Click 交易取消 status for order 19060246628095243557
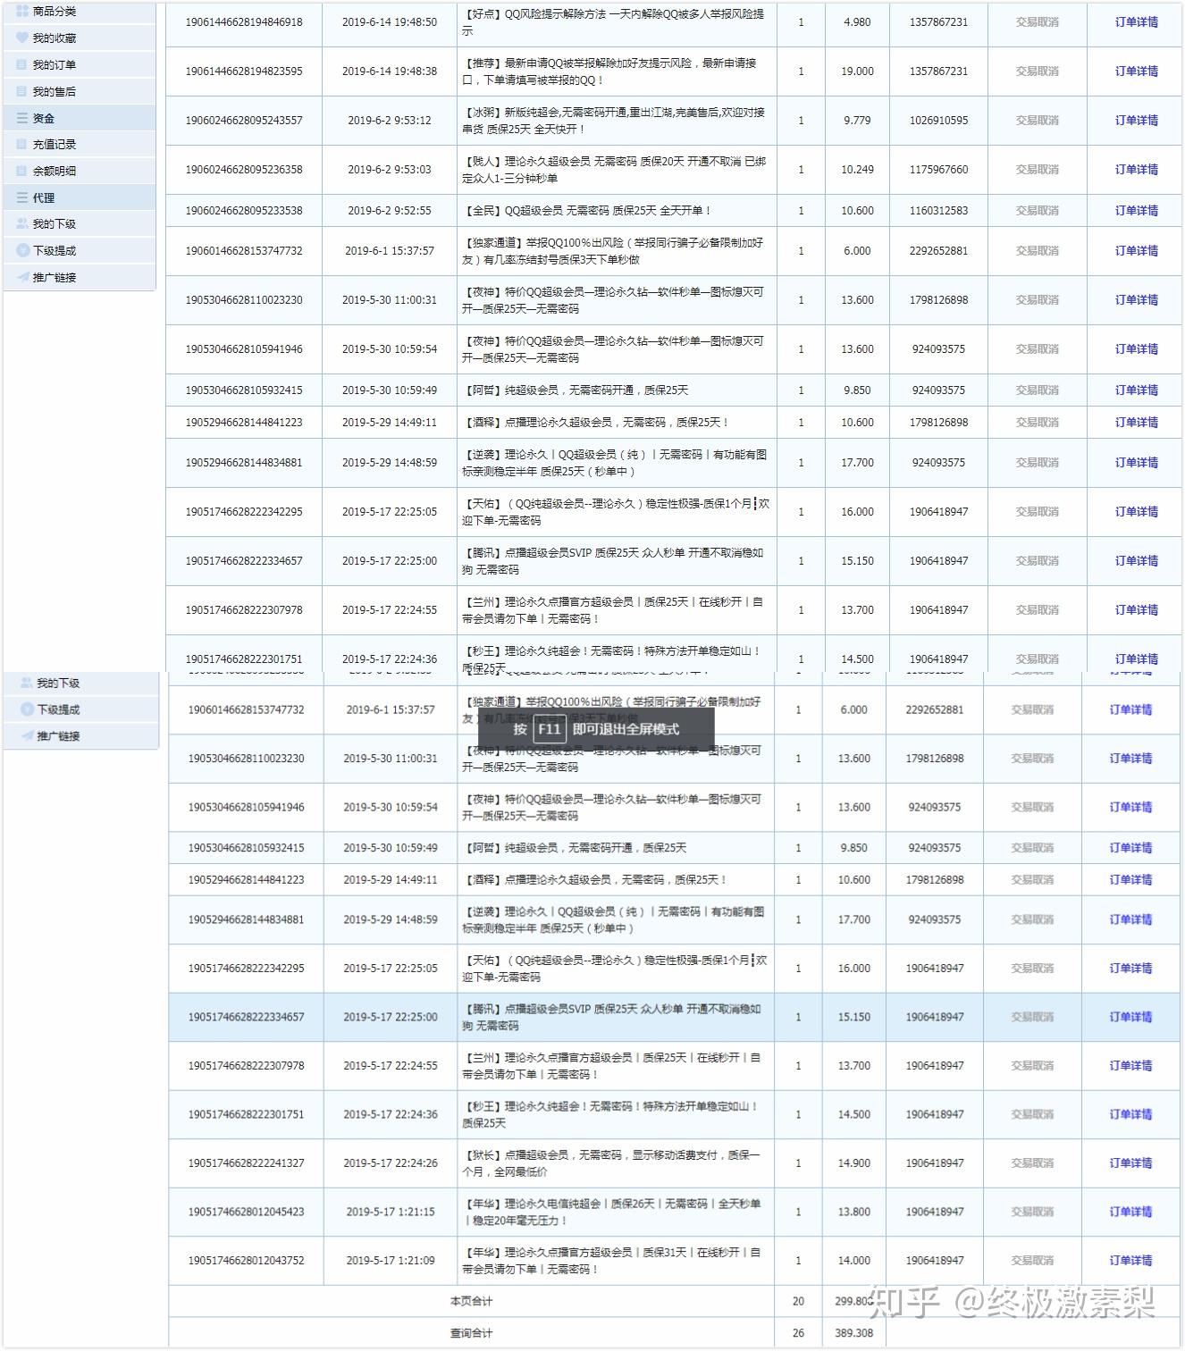 [x=1037, y=121]
